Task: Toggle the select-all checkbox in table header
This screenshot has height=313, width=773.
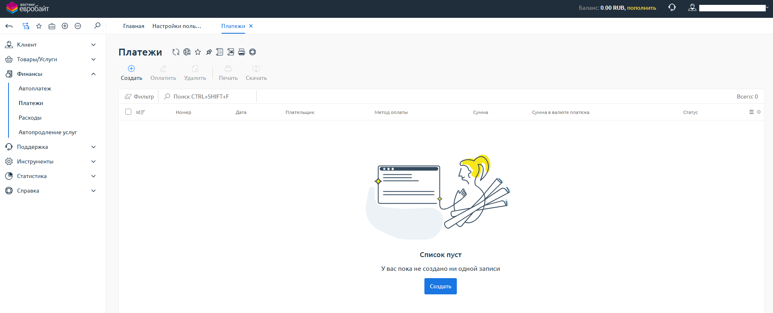Action: coord(128,112)
